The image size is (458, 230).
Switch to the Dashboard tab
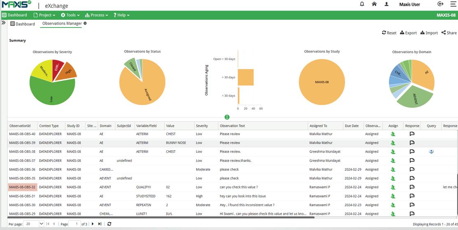[23, 24]
